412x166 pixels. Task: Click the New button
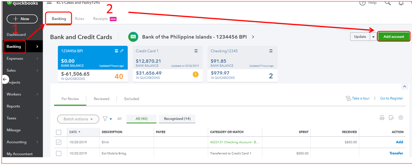click(22, 19)
